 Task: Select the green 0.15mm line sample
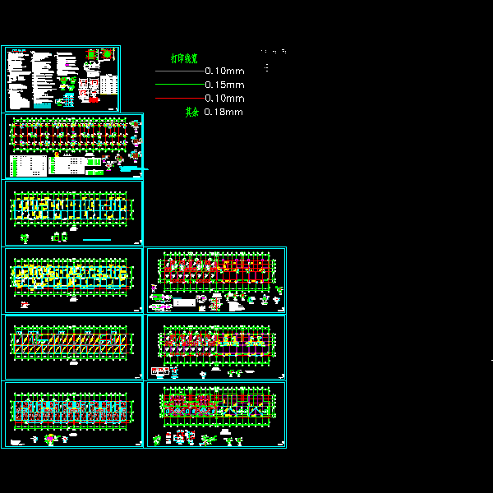coord(179,85)
